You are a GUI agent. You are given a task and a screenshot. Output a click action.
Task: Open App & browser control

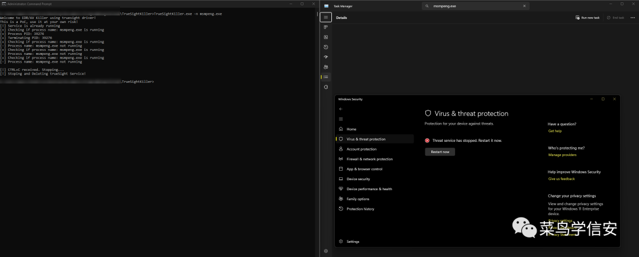375,169
